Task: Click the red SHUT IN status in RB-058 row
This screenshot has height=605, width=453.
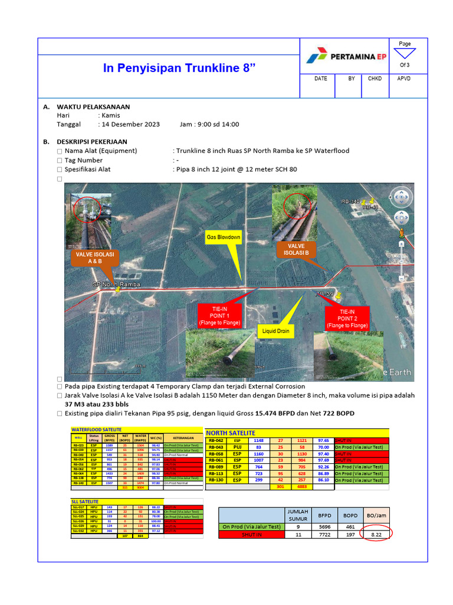Action: (362, 454)
